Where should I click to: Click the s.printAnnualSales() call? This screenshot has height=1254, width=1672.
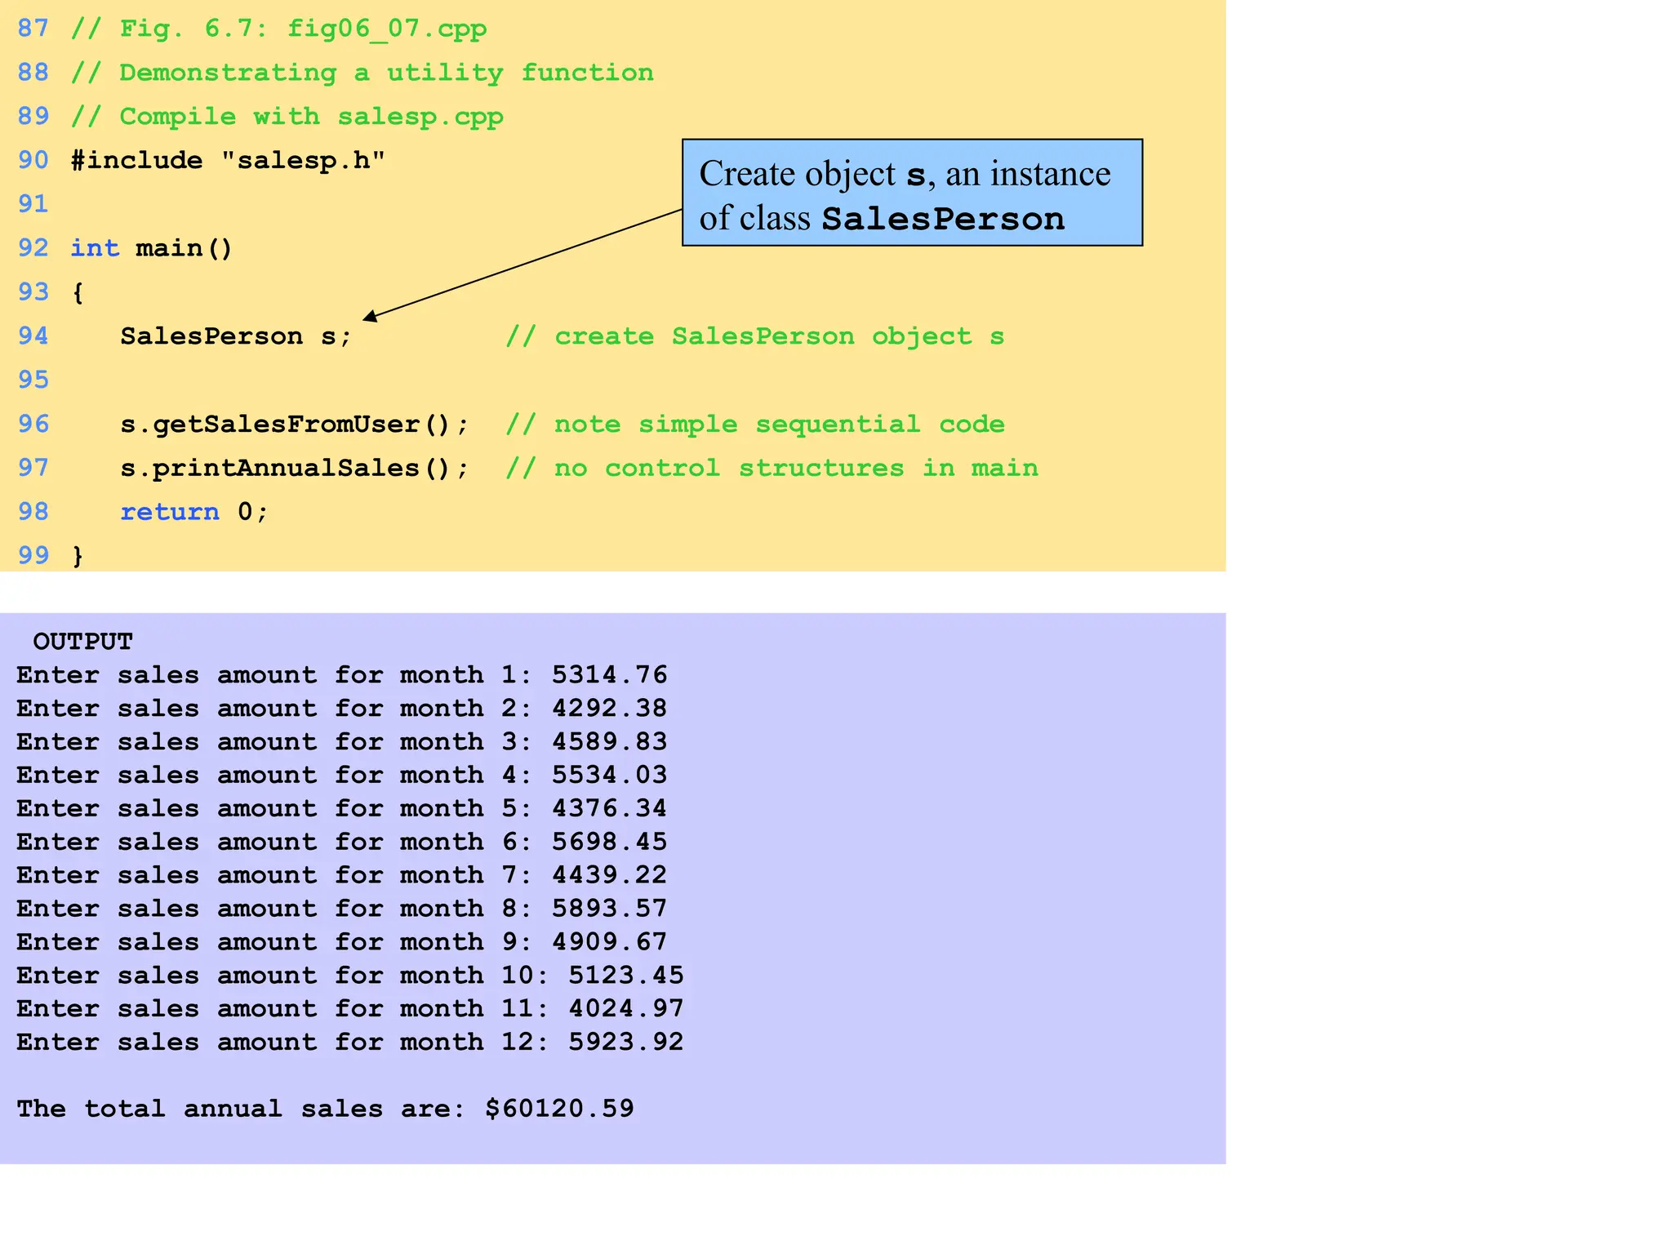294,469
